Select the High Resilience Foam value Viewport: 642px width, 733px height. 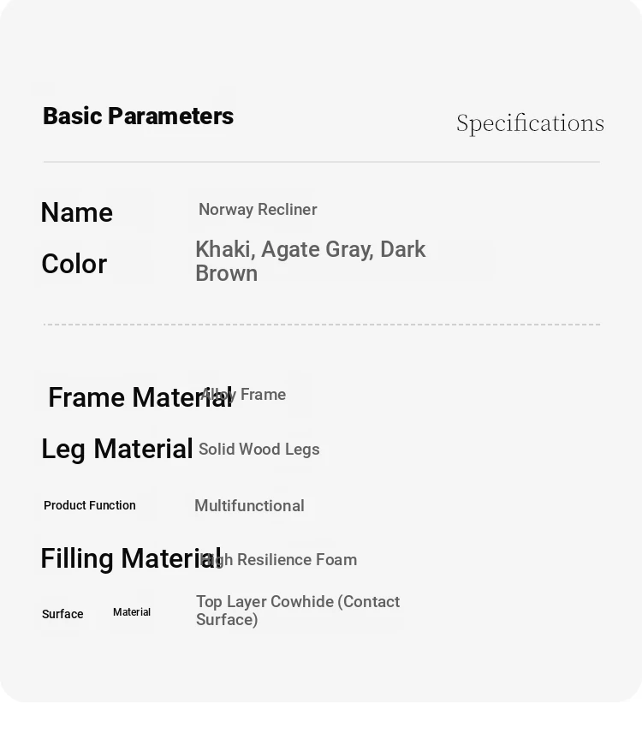coord(278,559)
